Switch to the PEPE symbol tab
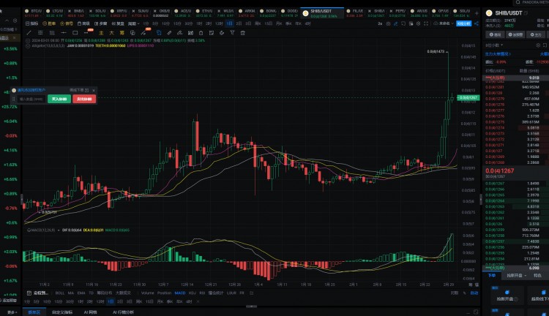Viewport: 549px width, 316px height. pyautogui.click(x=397, y=13)
